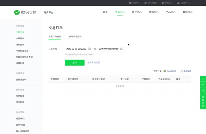The width and height of the screenshot is (206, 134).
Task: Expand 我的账号 account dropdown
Action: click(x=184, y=3)
